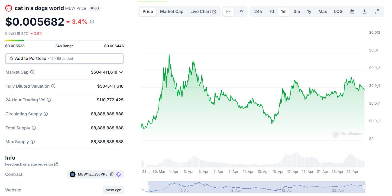Click the 88,888,888,888 Max Supply value
Screen dimensions: 392x196
click(107, 142)
